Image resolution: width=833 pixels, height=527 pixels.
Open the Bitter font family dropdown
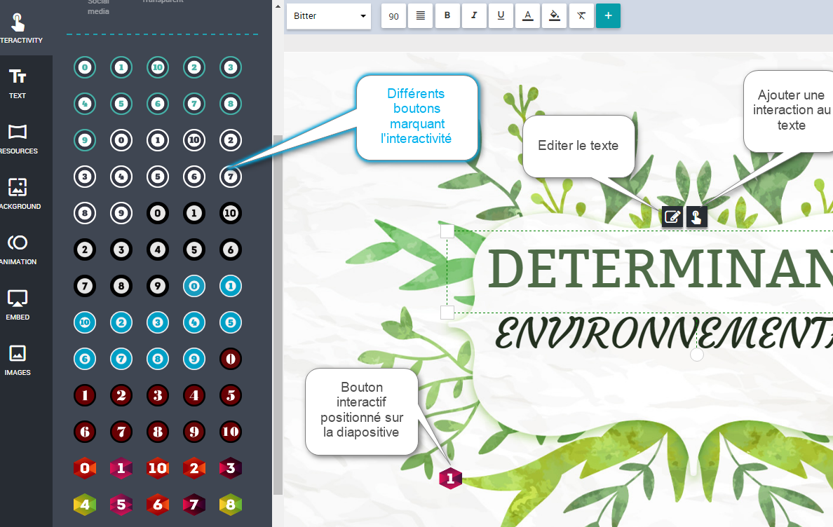click(328, 15)
